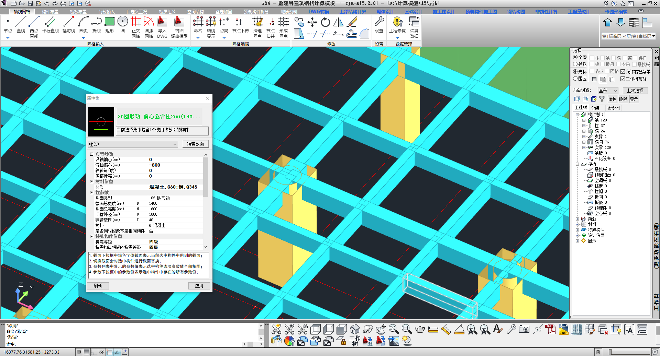The width and height of the screenshot is (660, 356).
Task: Click the funnel filter icon in selection panel
Action: [x=602, y=99]
